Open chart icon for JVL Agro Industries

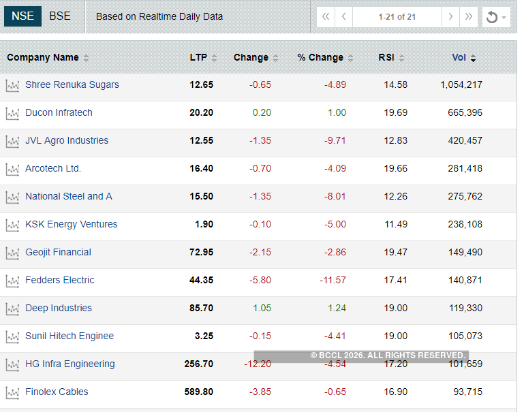[12, 142]
